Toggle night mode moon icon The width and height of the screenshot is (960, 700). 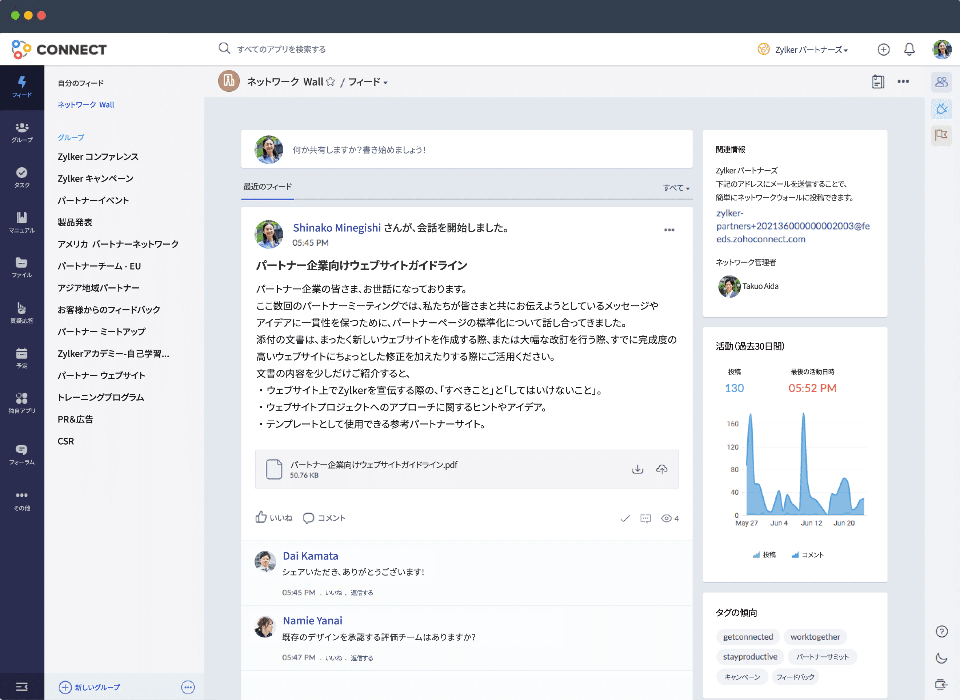pyautogui.click(x=941, y=658)
